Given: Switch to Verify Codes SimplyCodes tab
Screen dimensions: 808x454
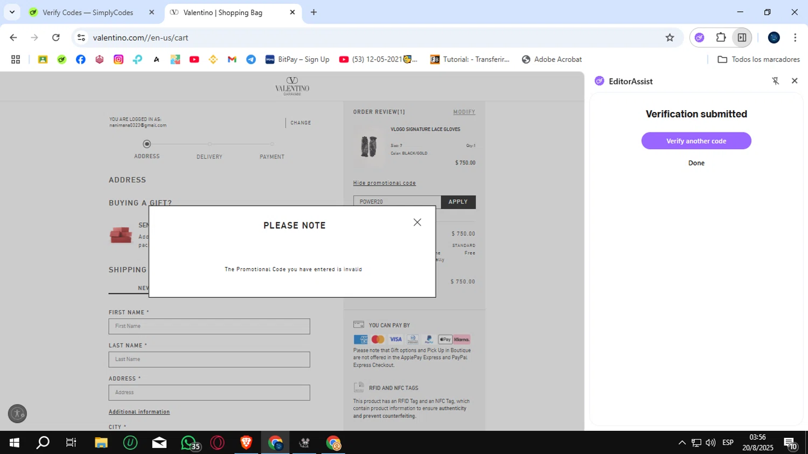Looking at the screenshot, I should click(x=88, y=12).
